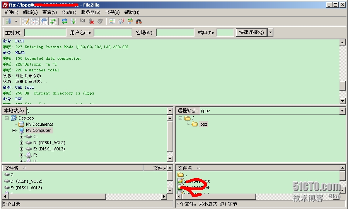The width and height of the screenshot is (348, 209).
Task: Toggle the remote directory tree display
Action: [x=44, y=21]
